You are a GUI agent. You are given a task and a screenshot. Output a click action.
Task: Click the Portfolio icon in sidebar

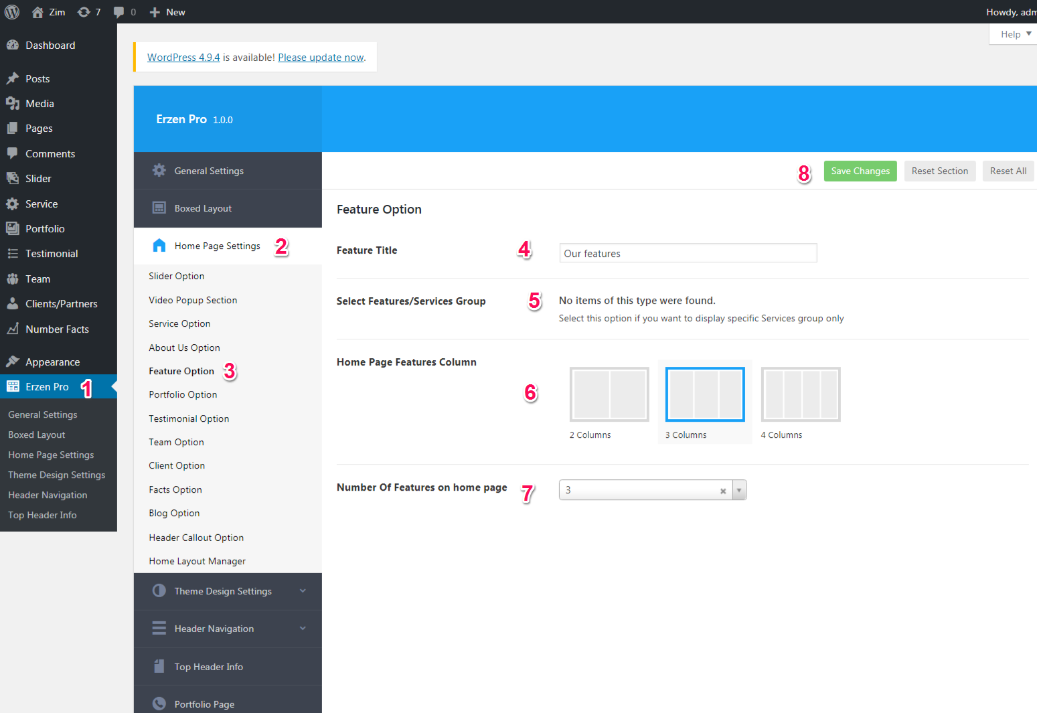tap(12, 228)
